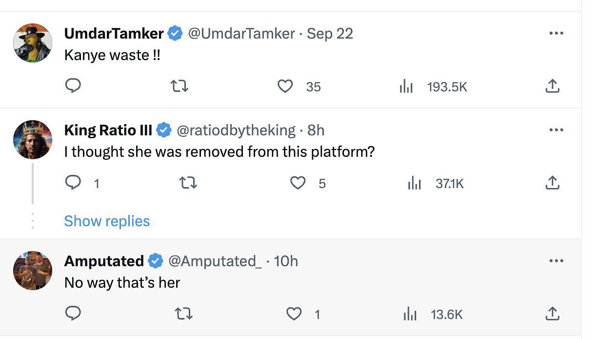Retweet the "Kanye waste !!" tweet

coord(180,86)
